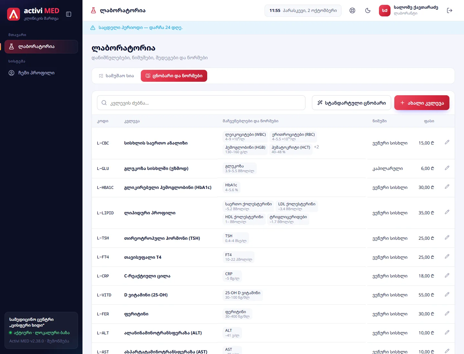
Task: Click the search magnifier icon
Action: click(104, 103)
